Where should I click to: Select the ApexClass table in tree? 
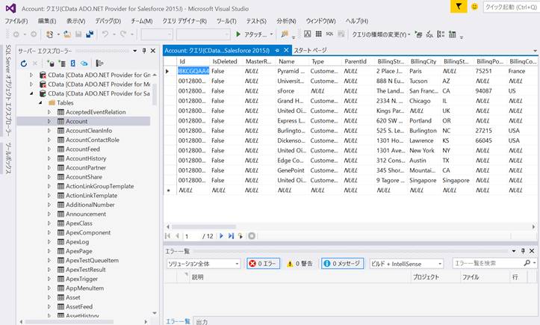point(79,223)
